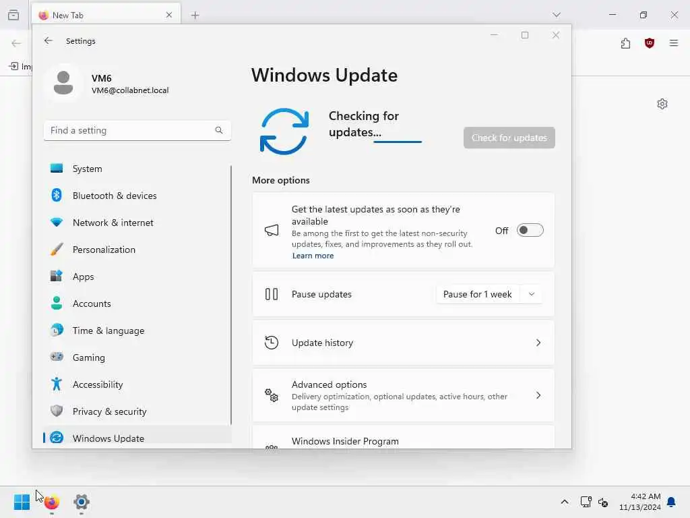Viewport: 690px width, 518px height.
Task: Click the Find a setting search field
Action: pyautogui.click(x=137, y=130)
